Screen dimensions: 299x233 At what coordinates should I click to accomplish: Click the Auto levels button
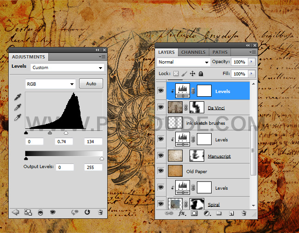point(91,84)
